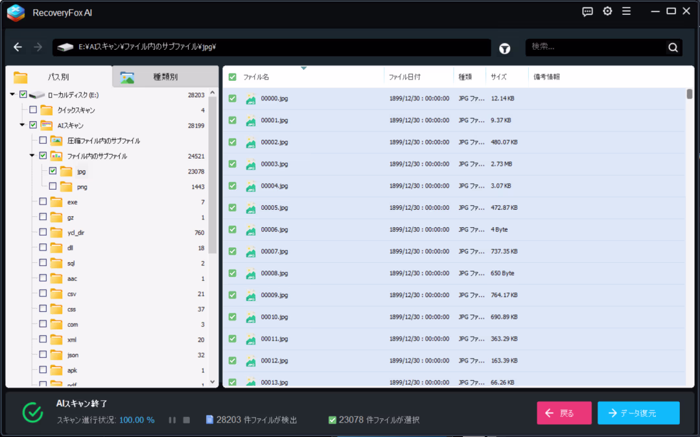This screenshot has width=700, height=437.
Task: Uncheck the 00004.jpg checkbox
Action: coord(232,186)
